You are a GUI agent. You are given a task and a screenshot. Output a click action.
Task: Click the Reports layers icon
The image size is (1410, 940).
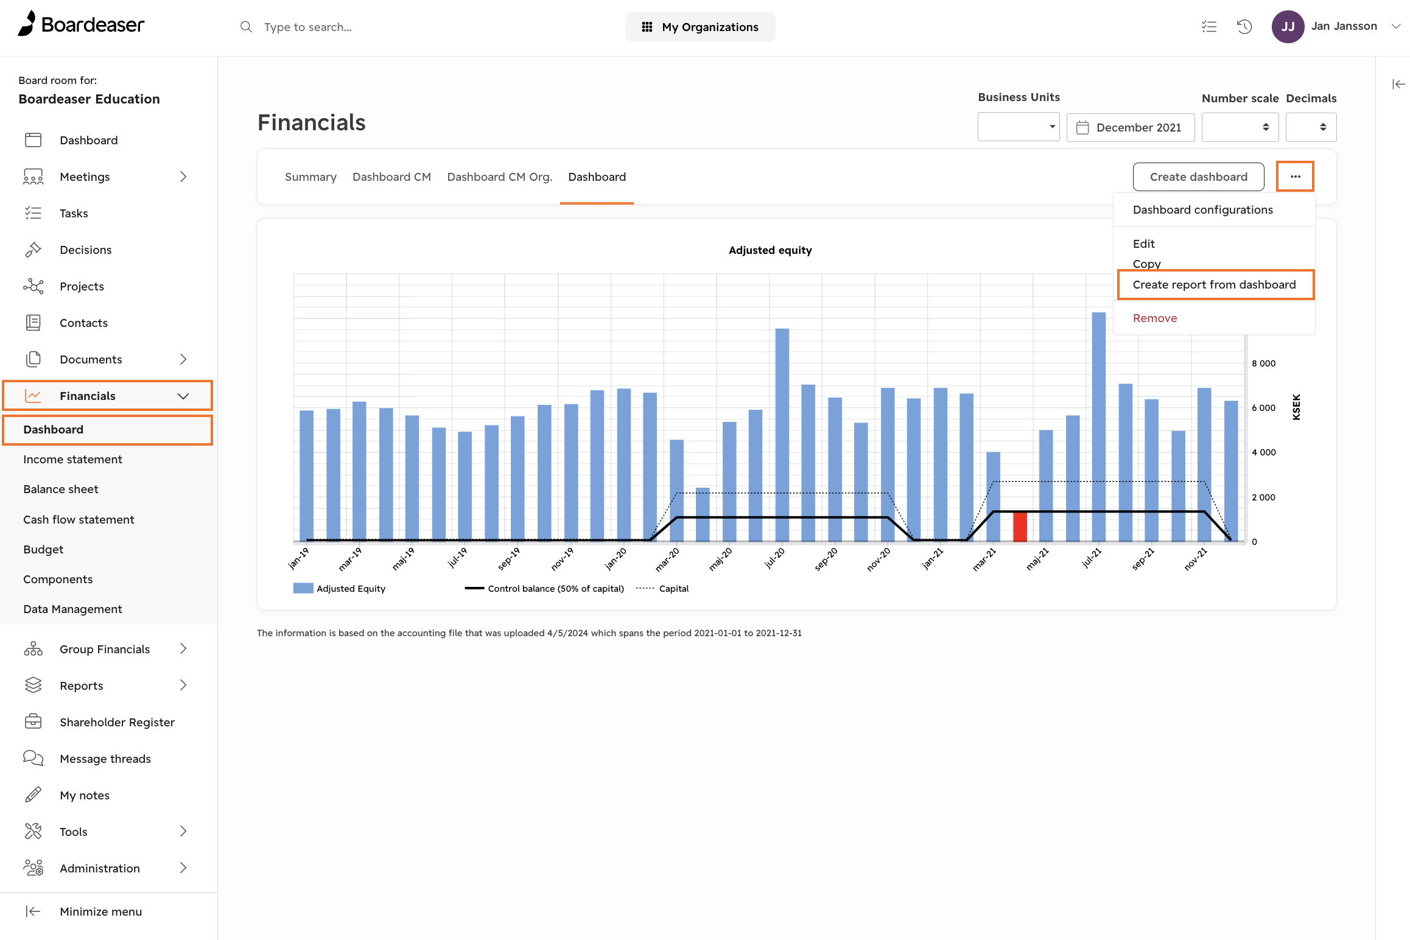[x=33, y=686]
